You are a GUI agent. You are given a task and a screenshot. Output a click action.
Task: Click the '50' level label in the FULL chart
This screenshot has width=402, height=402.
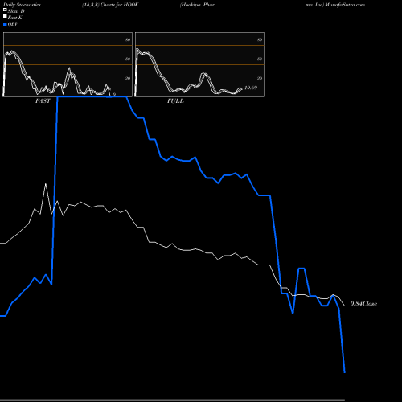[x=260, y=59]
